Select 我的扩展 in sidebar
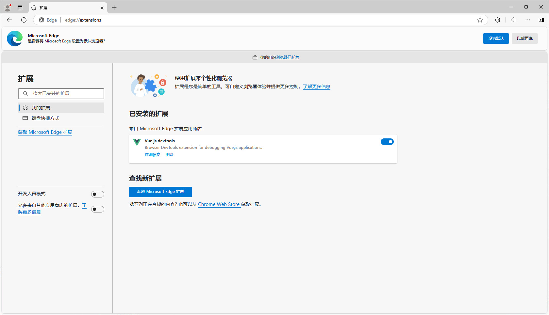The height and width of the screenshot is (315, 549). click(61, 108)
